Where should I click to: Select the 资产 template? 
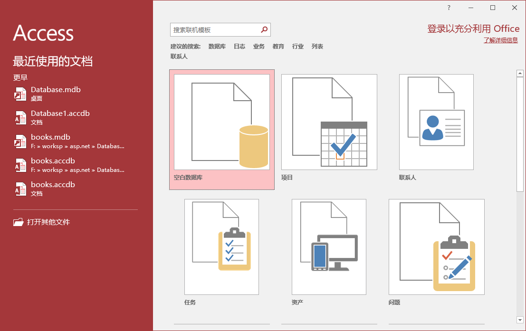(x=329, y=246)
